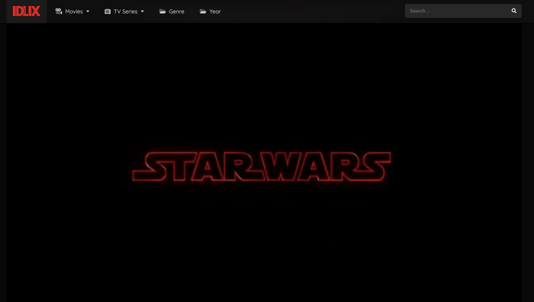Click the IDLIX red logo
This screenshot has height=302, width=534.
point(27,11)
